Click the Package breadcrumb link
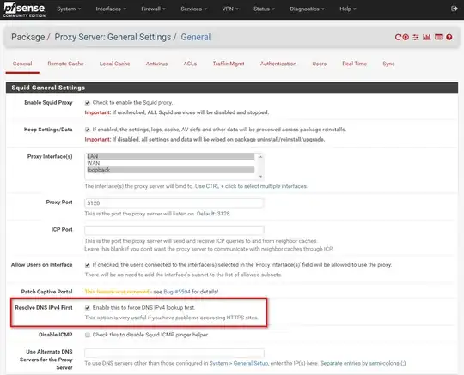Image resolution: width=464 pixels, height=375 pixels. 28,37
